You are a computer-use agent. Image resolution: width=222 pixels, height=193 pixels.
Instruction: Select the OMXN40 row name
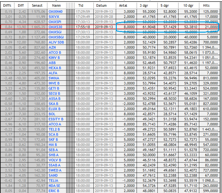click(x=56, y=12)
